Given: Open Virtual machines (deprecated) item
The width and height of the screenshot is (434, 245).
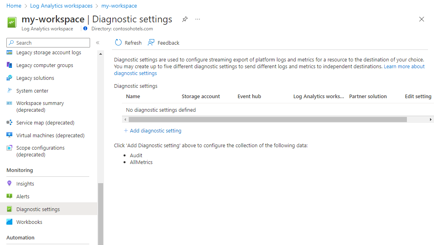Looking at the screenshot, I should click(x=50, y=135).
